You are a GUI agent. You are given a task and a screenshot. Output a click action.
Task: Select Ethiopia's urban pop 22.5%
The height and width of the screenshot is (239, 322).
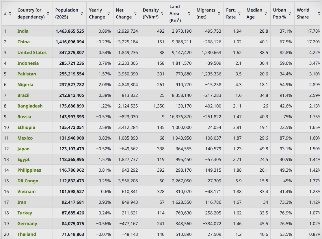(286, 127)
